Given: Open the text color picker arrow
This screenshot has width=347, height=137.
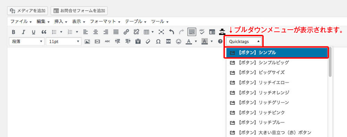Looking at the screenshot, I should (196, 41).
